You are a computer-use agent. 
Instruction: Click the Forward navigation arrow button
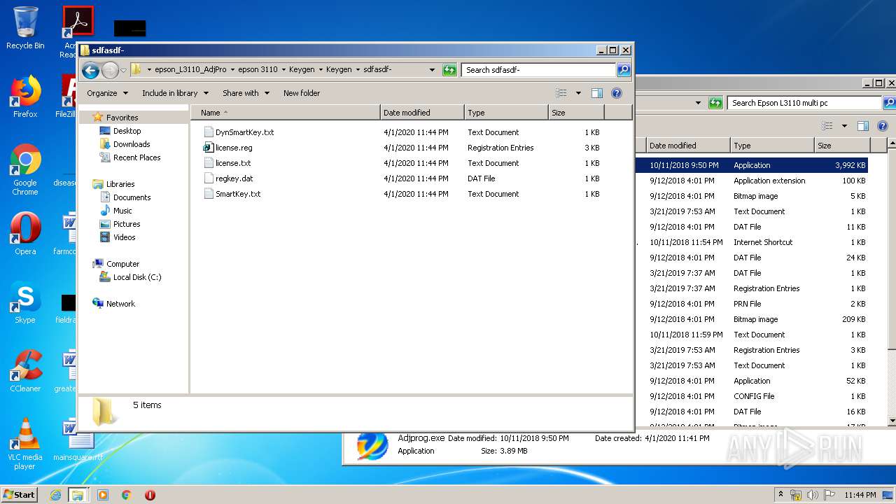pos(110,70)
